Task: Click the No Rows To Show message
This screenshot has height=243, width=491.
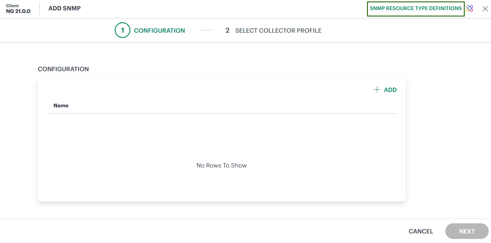Action: pyautogui.click(x=221, y=165)
